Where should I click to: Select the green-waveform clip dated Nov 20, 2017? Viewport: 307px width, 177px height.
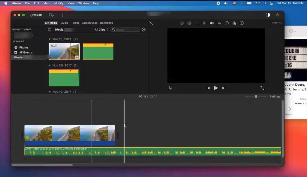click(64, 78)
